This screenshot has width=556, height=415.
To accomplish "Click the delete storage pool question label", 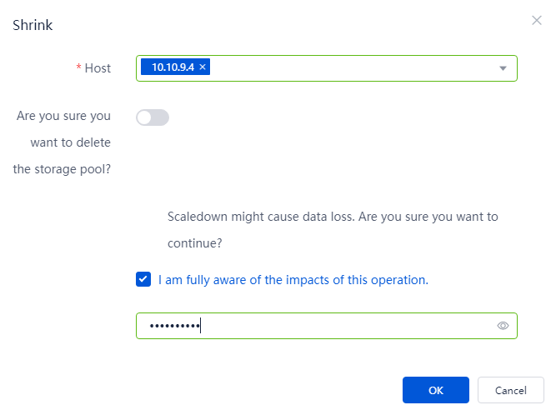I will point(62,142).
